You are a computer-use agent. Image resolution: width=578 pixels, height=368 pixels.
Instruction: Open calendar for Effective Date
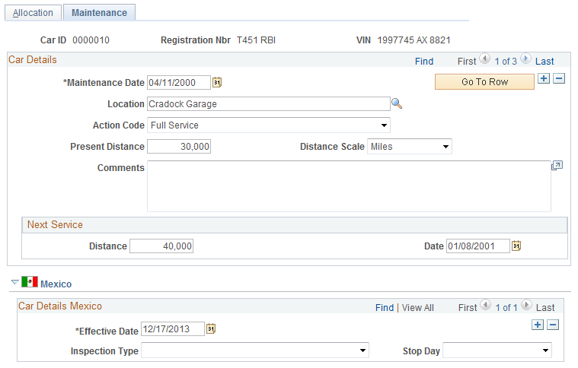pos(211,328)
